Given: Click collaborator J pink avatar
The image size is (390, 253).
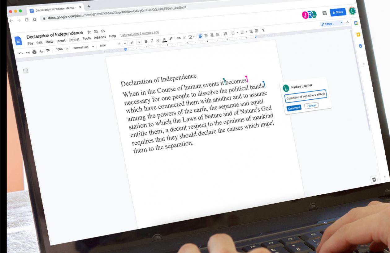Looking at the screenshot, I should click(305, 15).
